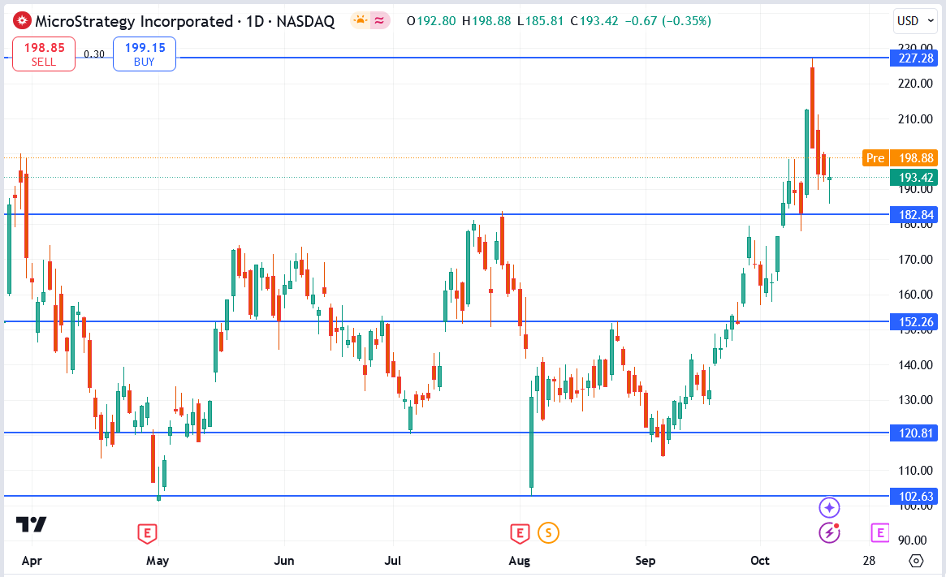This screenshot has width=946, height=577.
Task: Open the sparkle ideas icon at bottom right
Action: (829, 507)
